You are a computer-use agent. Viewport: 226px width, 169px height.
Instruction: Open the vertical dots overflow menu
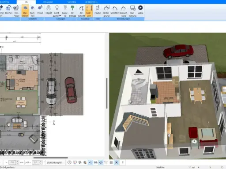tap(123, 162)
